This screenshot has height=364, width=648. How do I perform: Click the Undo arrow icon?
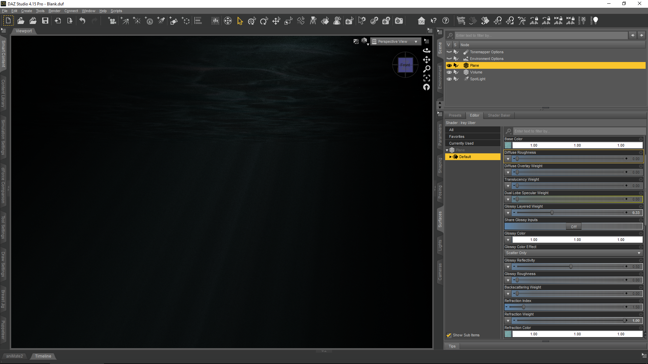[82, 21]
